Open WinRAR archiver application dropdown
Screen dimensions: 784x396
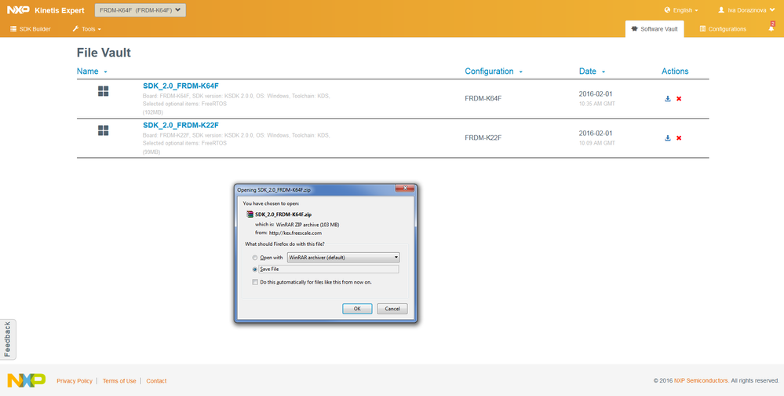pyautogui.click(x=344, y=258)
